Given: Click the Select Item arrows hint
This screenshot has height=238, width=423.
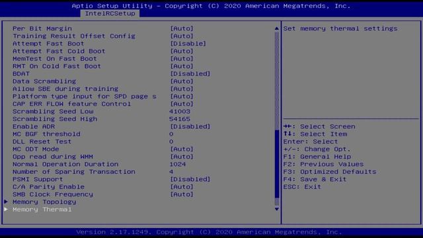Looking at the screenshot, I should pos(315,134).
